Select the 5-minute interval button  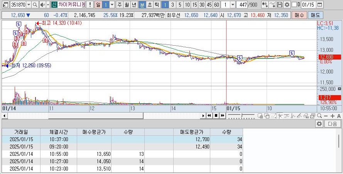180,5
